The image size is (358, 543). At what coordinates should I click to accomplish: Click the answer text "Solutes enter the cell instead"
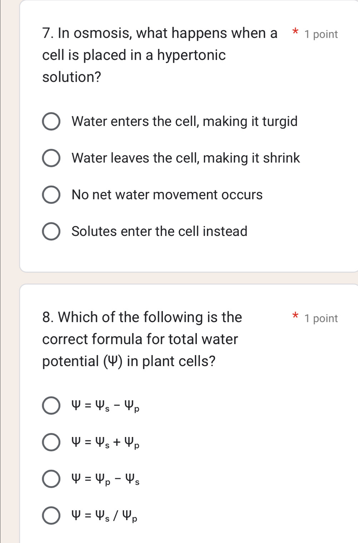pos(159,231)
